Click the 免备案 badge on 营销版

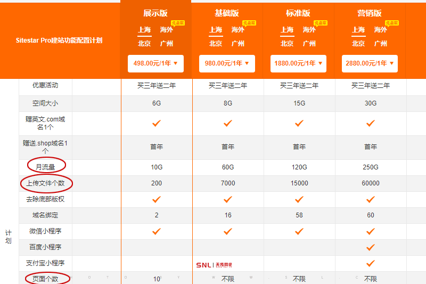click(392, 23)
